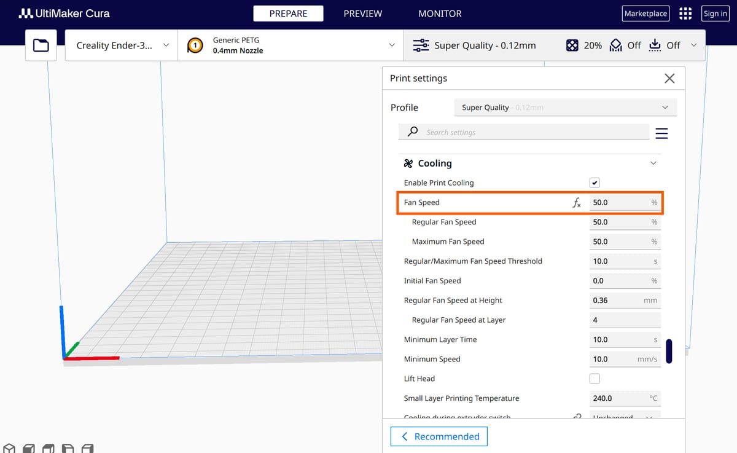This screenshot has width=737, height=453.
Task: Click the Regular Fan Speed at Height field
Action: pyautogui.click(x=625, y=301)
